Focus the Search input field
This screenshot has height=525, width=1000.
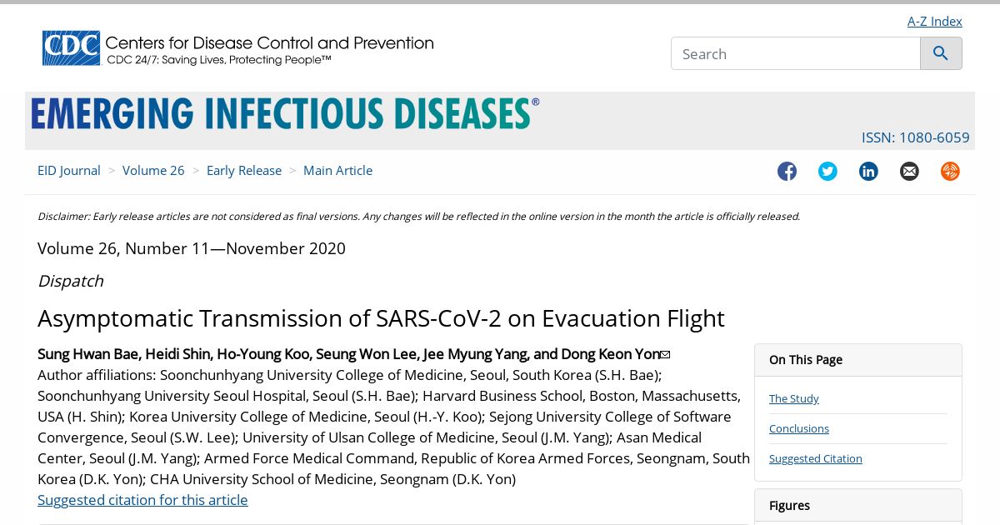coord(795,53)
